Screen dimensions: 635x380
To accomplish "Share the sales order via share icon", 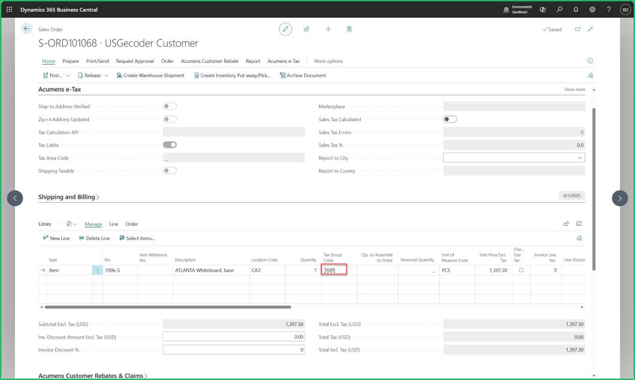I will click(307, 29).
